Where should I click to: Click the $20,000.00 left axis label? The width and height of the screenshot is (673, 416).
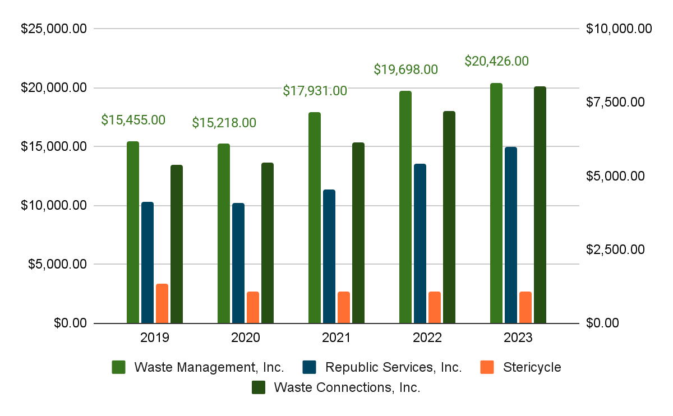[x=53, y=87]
